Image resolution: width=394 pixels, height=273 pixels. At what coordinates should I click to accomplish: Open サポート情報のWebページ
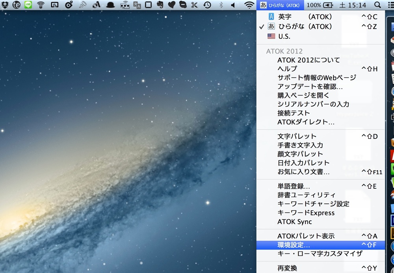click(321, 77)
